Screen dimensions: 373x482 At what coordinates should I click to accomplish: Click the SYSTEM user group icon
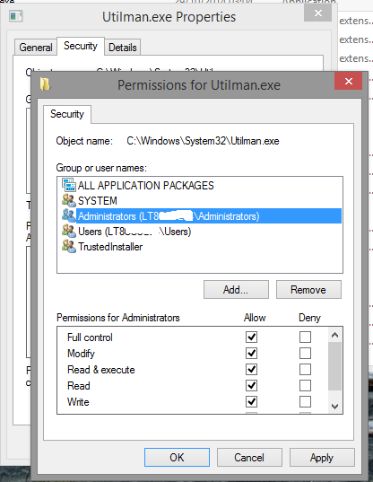[69, 200]
